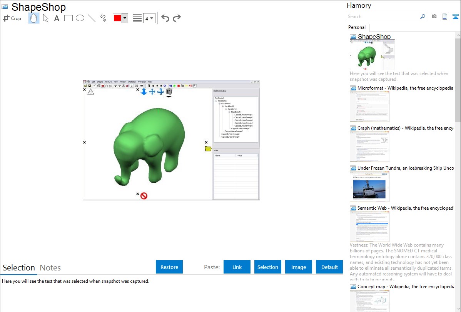The image size is (461, 312).
Task: Open the ShapeShop thumbnail in the sidebar
Action: pyautogui.click(x=372, y=55)
